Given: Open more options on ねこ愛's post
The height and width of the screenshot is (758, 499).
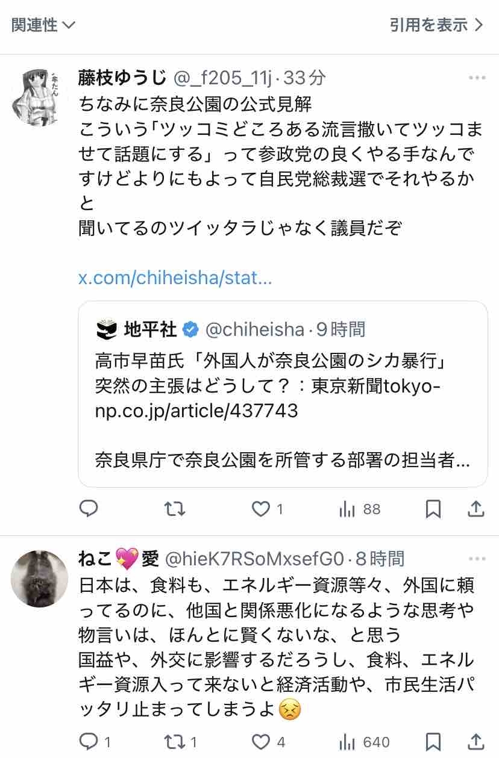Looking at the screenshot, I should click(477, 559).
